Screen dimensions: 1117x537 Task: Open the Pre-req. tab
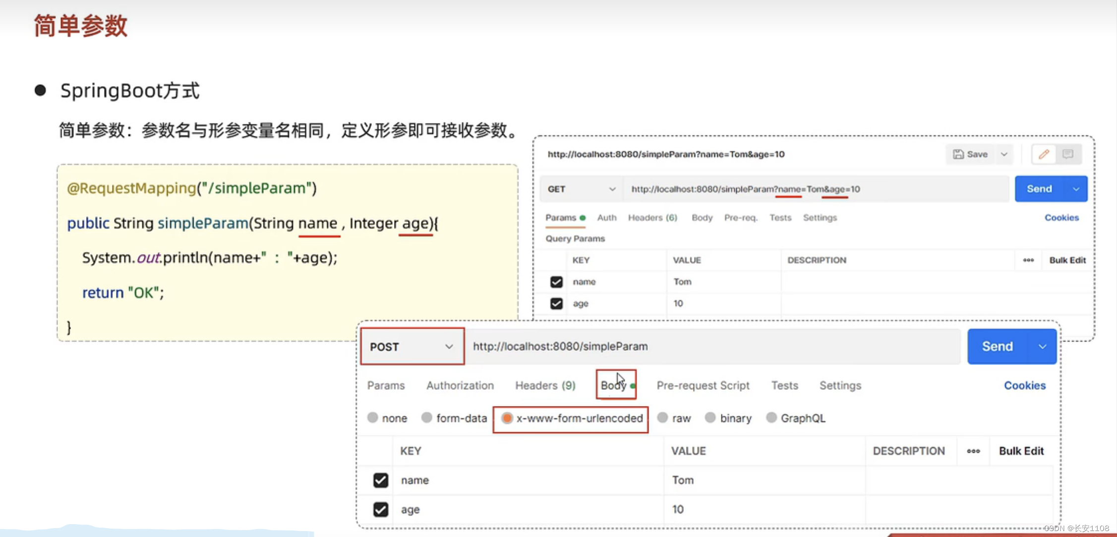click(x=741, y=218)
